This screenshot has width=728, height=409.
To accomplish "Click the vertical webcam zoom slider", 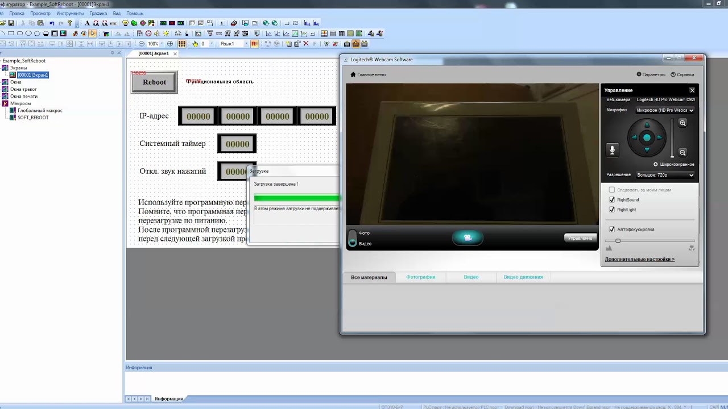I will click(x=672, y=138).
